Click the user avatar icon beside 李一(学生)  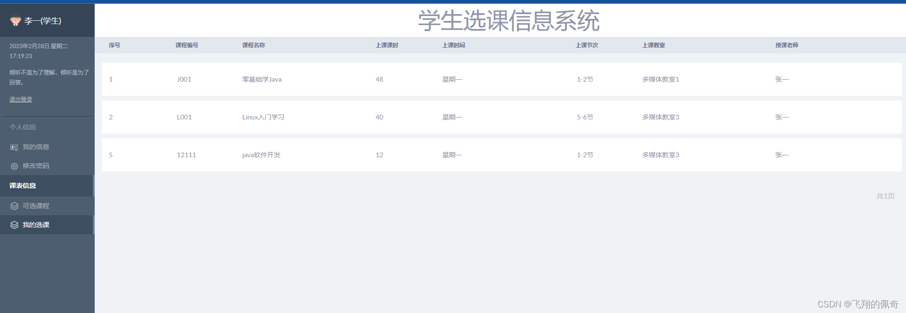[x=15, y=21]
